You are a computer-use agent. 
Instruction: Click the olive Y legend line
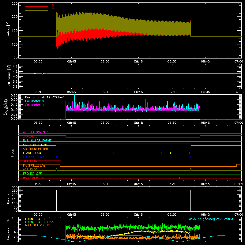(36, 10)
